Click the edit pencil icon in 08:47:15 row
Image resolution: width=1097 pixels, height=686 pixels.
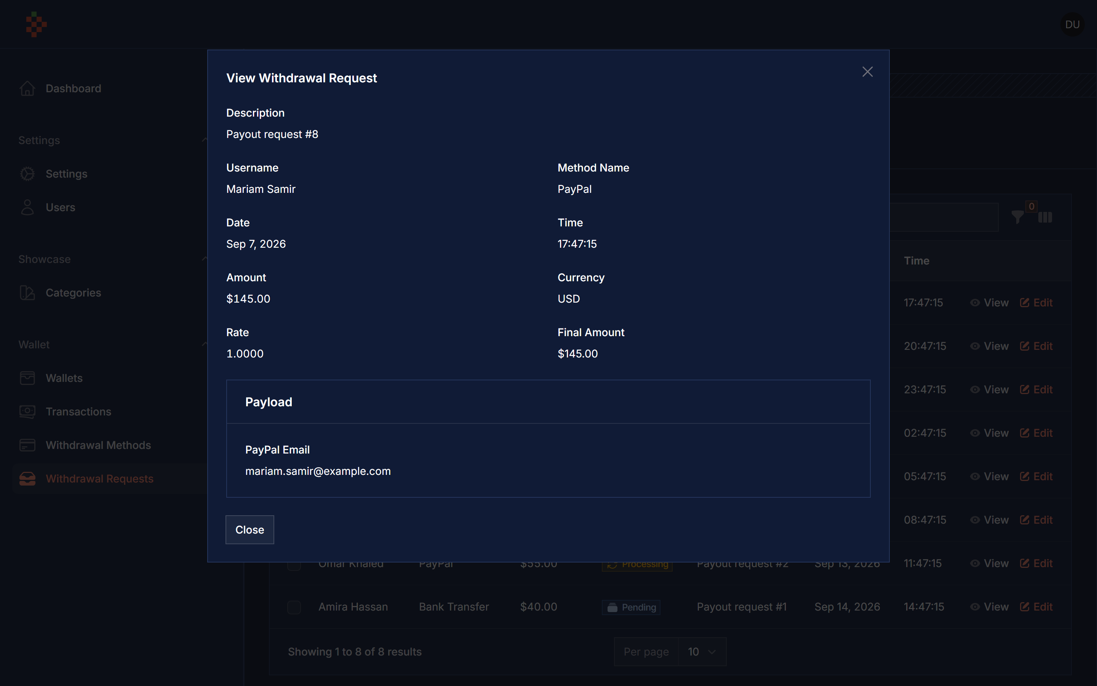[x=1025, y=520]
